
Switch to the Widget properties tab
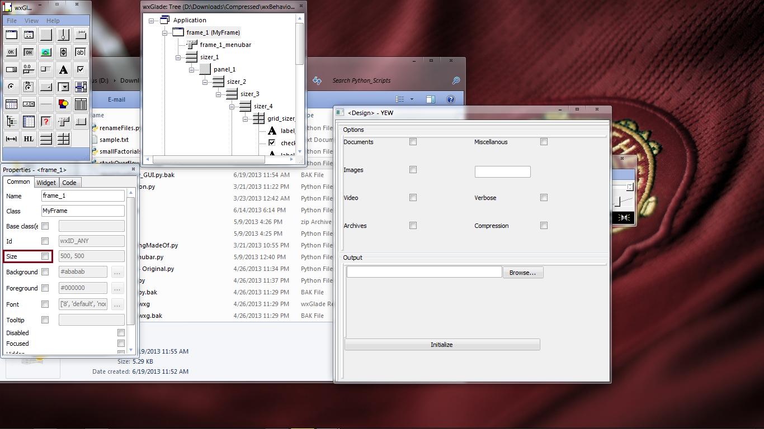tap(46, 183)
